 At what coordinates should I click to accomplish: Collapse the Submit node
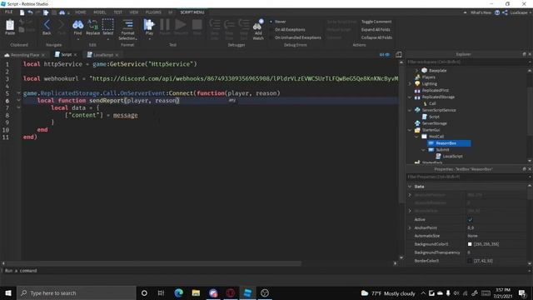click(424, 150)
